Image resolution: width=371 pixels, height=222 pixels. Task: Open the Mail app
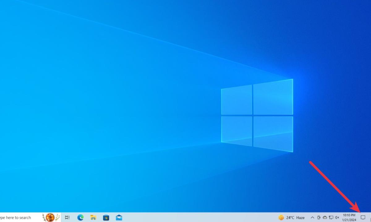click(x=119, y=217)
